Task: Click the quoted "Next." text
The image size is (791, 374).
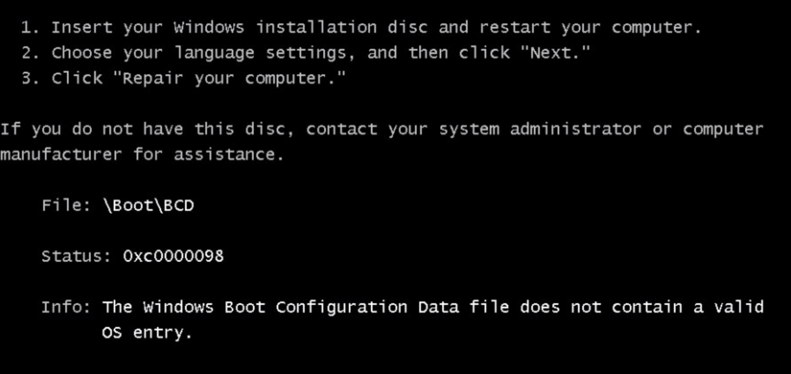Action: 555,53
